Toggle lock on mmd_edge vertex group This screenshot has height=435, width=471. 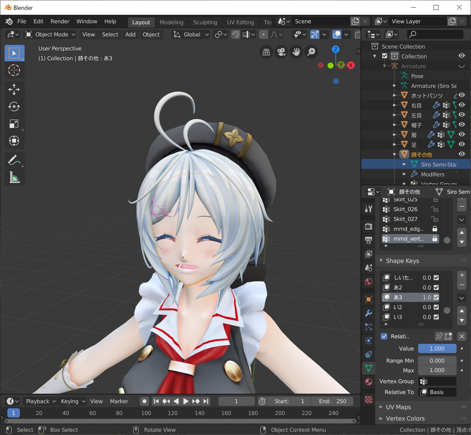pos(435,229)
